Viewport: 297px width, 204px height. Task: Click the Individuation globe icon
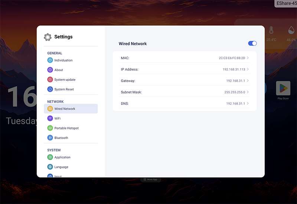pyautogui.click(x=50, y=60)
